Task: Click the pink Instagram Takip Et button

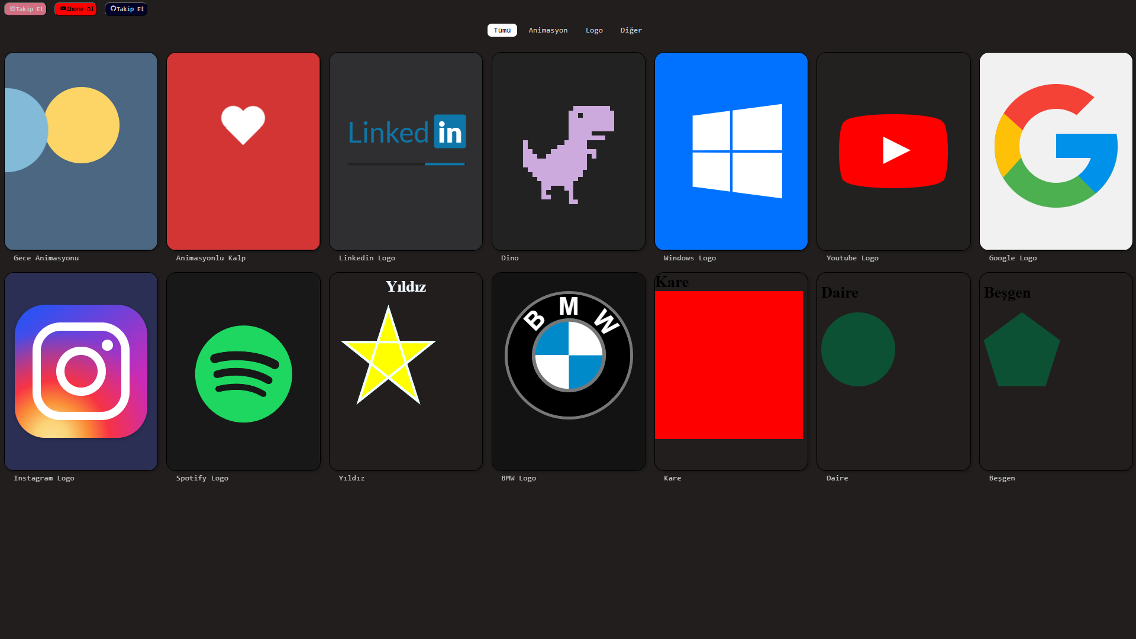Action: tap(25, 9)
